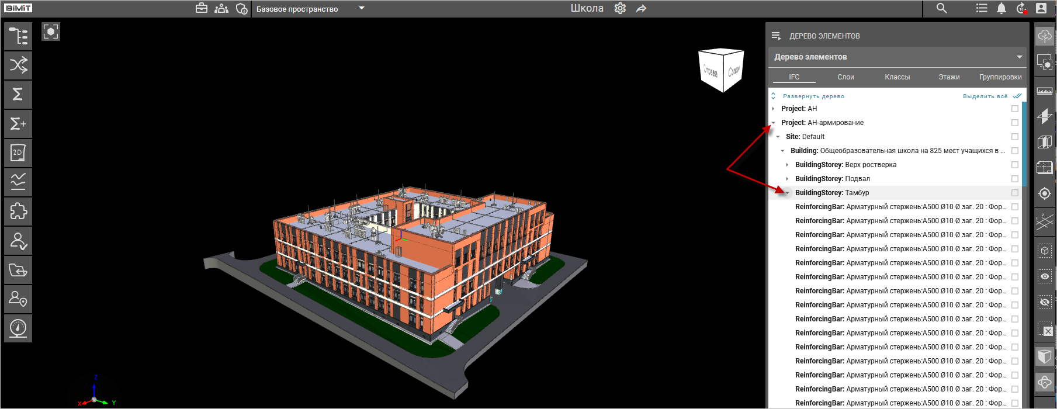
Task: Click the fit-to-view icon in viewport corner
Action: (x=51, y=32)
